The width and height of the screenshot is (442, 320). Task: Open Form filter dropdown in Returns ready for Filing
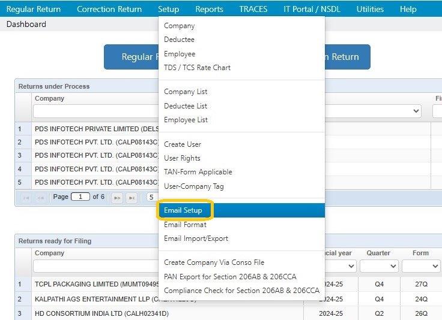pos(420,266)
